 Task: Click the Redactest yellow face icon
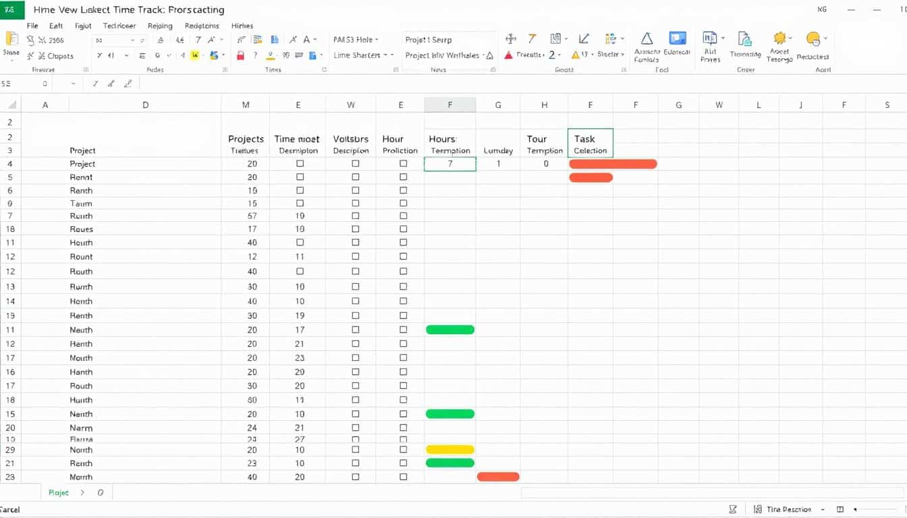click(x=813, y=38)
